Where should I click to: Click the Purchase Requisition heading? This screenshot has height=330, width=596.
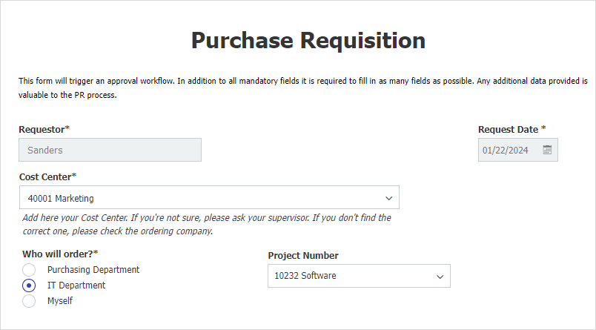(308, 40)
